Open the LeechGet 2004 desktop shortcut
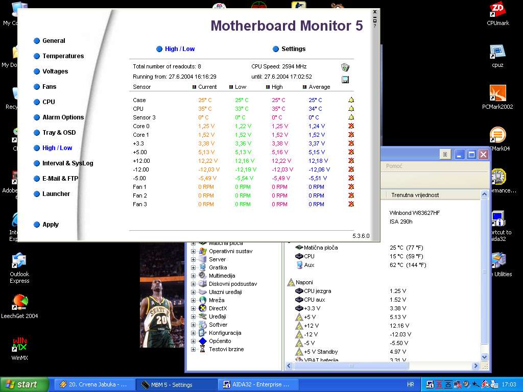This screenshot has height=392, width=523. click(x=20, y=307)
